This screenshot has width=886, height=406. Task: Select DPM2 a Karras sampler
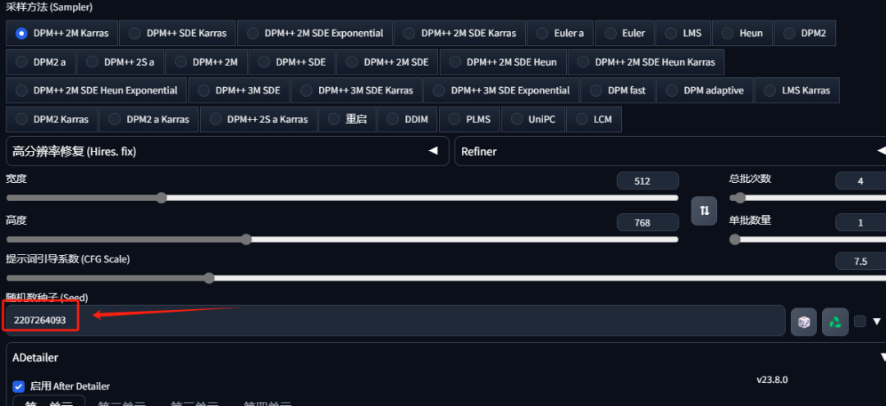[x=149, y=119]
